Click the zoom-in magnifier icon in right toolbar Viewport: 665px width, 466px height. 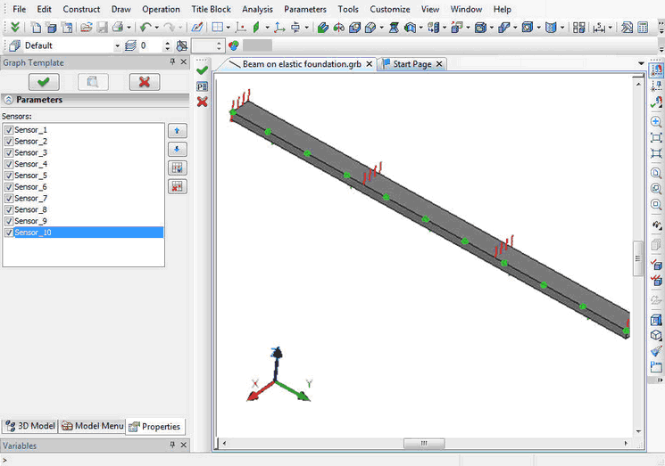(x=656, y=121)
